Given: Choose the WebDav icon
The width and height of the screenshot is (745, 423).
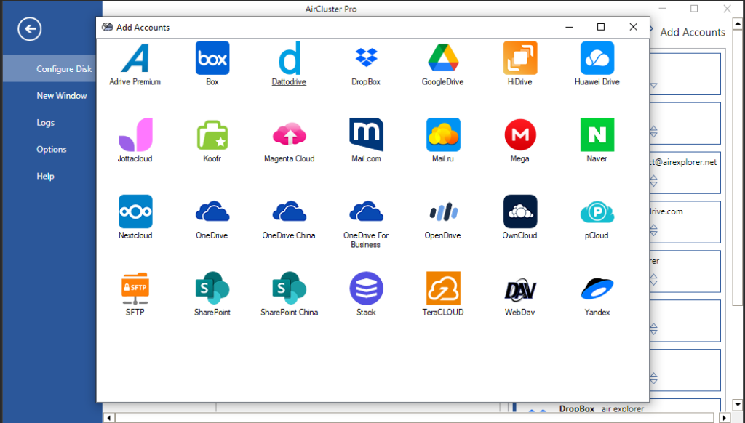Looking at the screenshot, I should tap(520, 289).
